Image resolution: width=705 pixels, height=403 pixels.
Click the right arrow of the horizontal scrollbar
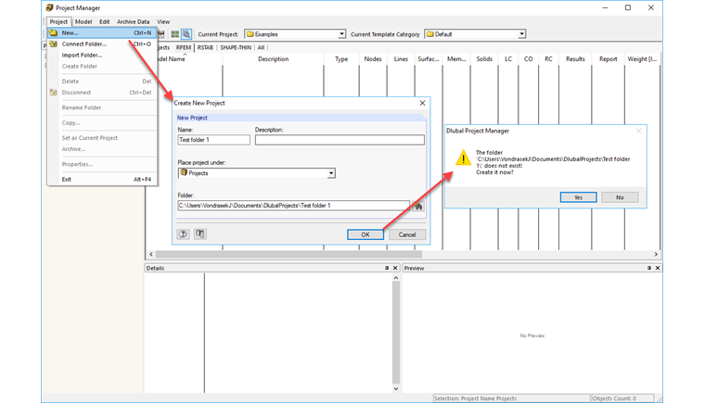coord(656,254)
